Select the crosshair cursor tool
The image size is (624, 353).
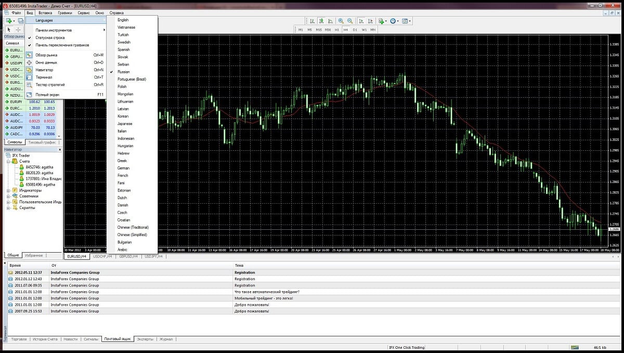(x=18, y=30)
